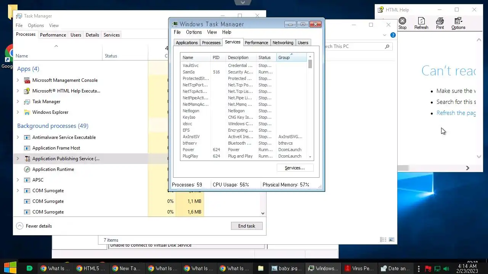This screenshot has height=274, width=488.
Task: Open Date an... taskbar item
Action: (x=395, y=268)
